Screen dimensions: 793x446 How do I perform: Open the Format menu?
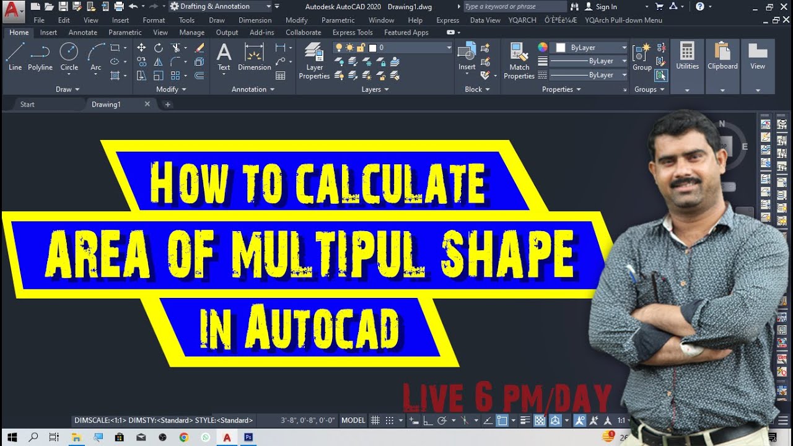[x=154, y=20]
